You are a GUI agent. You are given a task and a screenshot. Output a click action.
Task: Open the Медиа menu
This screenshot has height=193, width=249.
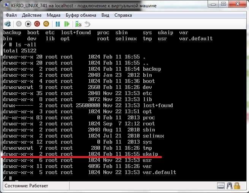54,15
